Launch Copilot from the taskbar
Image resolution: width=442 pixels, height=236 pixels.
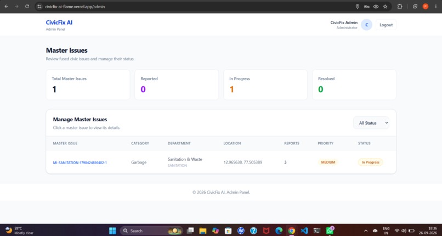coord(216,231)
